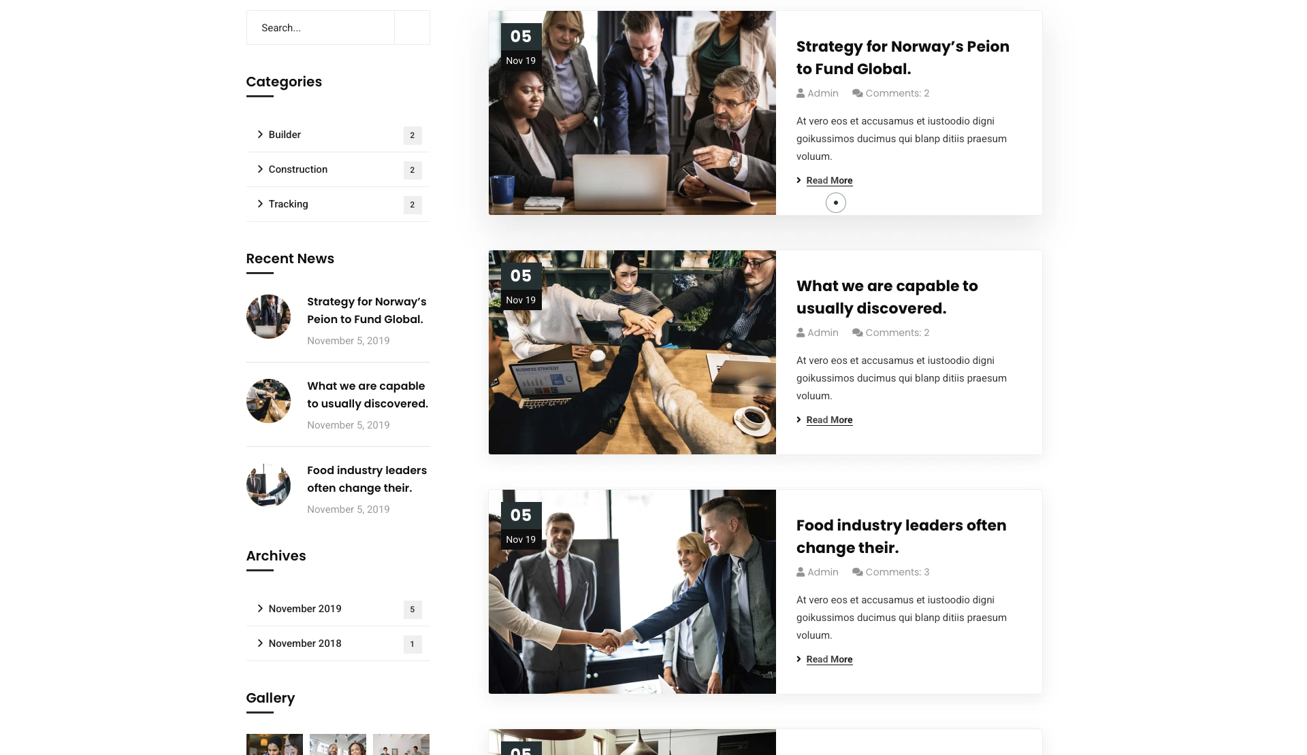Image resolution: width=1307 pixels, height=755 pixels.
Task: Click the search submit button beside Search field
Action: click(412, 28)
